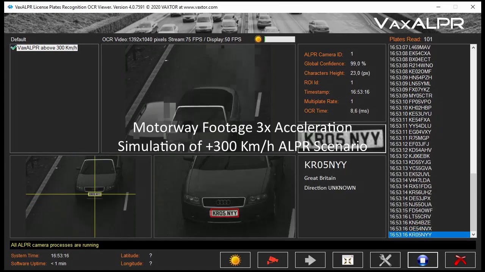The height and width of the screenshot is (272, 485).
Task: Click the small sun icon beside stream info
Action: click(x=258, y=39)
